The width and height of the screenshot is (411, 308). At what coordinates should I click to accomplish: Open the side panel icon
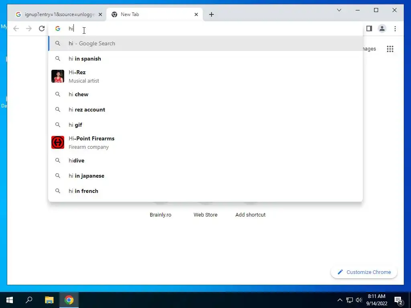click(x=369, y=28)
